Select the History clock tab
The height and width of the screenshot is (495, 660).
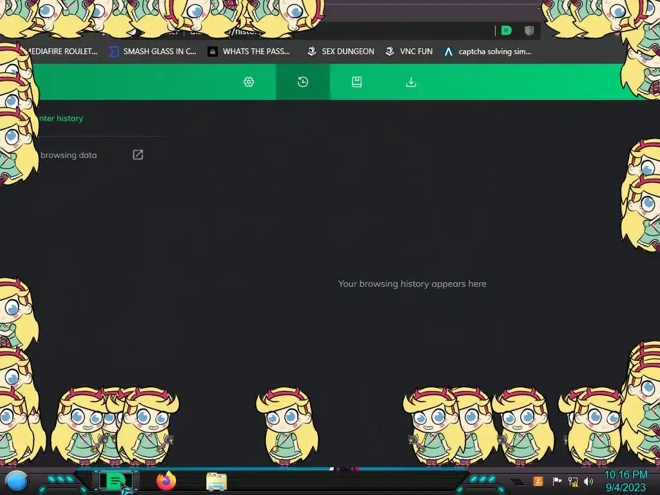303,82
